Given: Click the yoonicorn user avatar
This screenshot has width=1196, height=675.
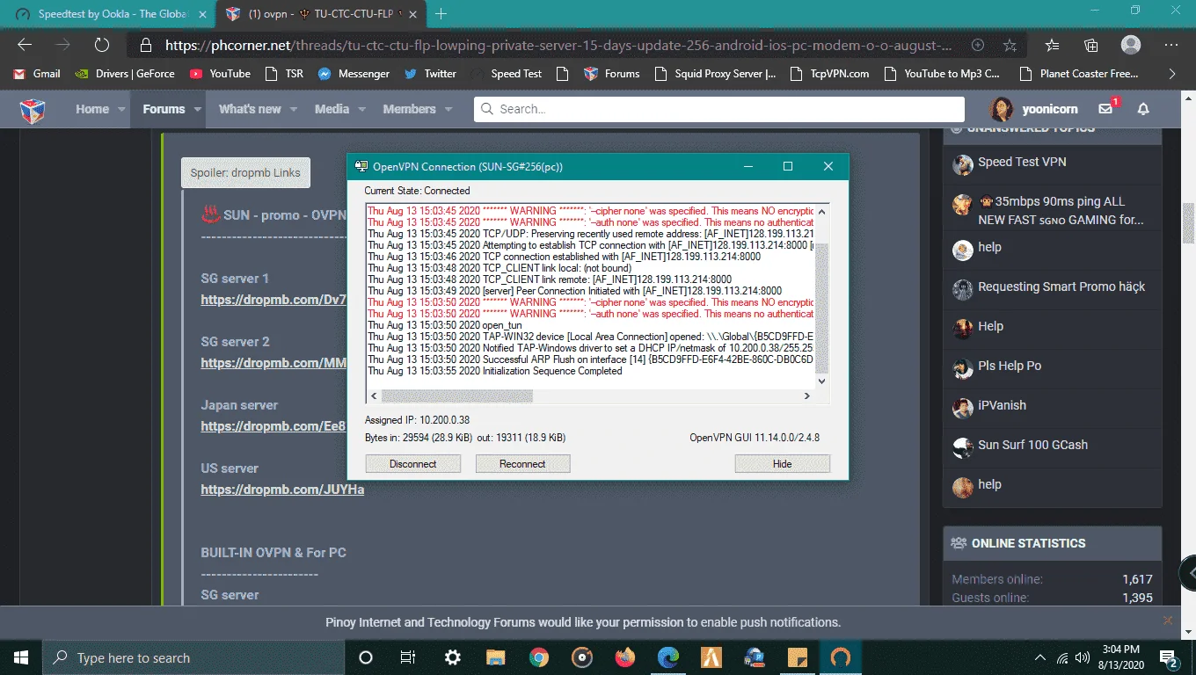Looking at the screenshot, I should pos(1001,109).
